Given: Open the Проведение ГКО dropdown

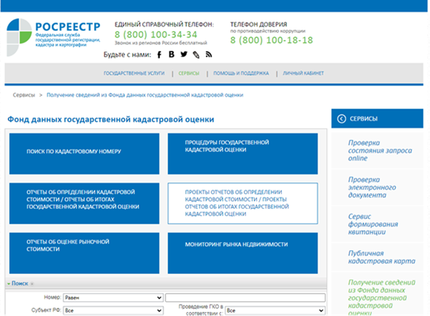Looking at the screenshot, I should [275, 310].
